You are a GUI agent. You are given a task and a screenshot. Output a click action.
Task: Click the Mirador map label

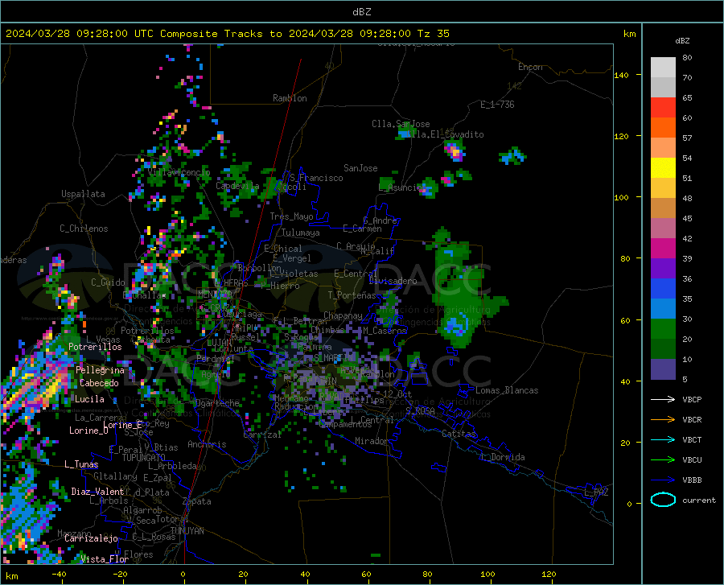(372, 441)
